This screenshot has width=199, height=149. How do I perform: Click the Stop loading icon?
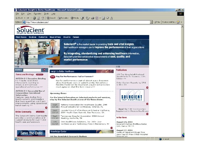[34, 18]
